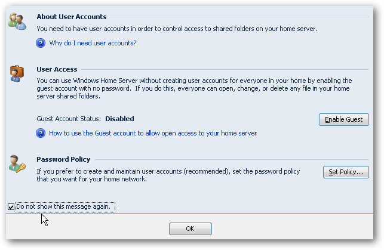Viewport: 384px width, 250px height.
Task: Click the "Password Policy" section heading
Action: [63, 159]
